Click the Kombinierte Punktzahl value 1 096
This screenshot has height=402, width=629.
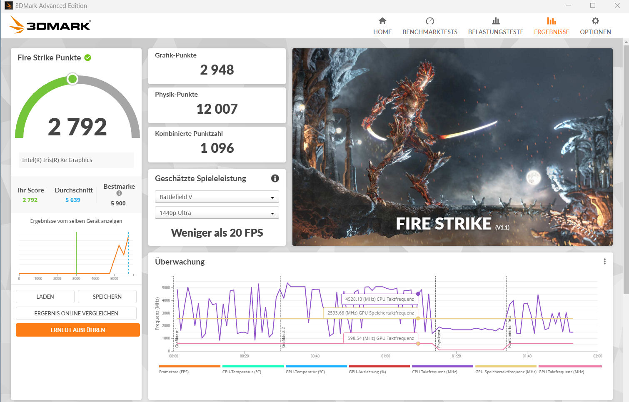(217, 148)
